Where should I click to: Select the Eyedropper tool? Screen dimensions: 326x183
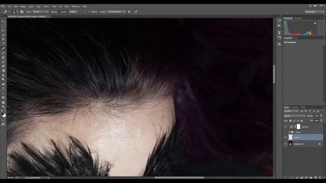[x=3, y=44]
